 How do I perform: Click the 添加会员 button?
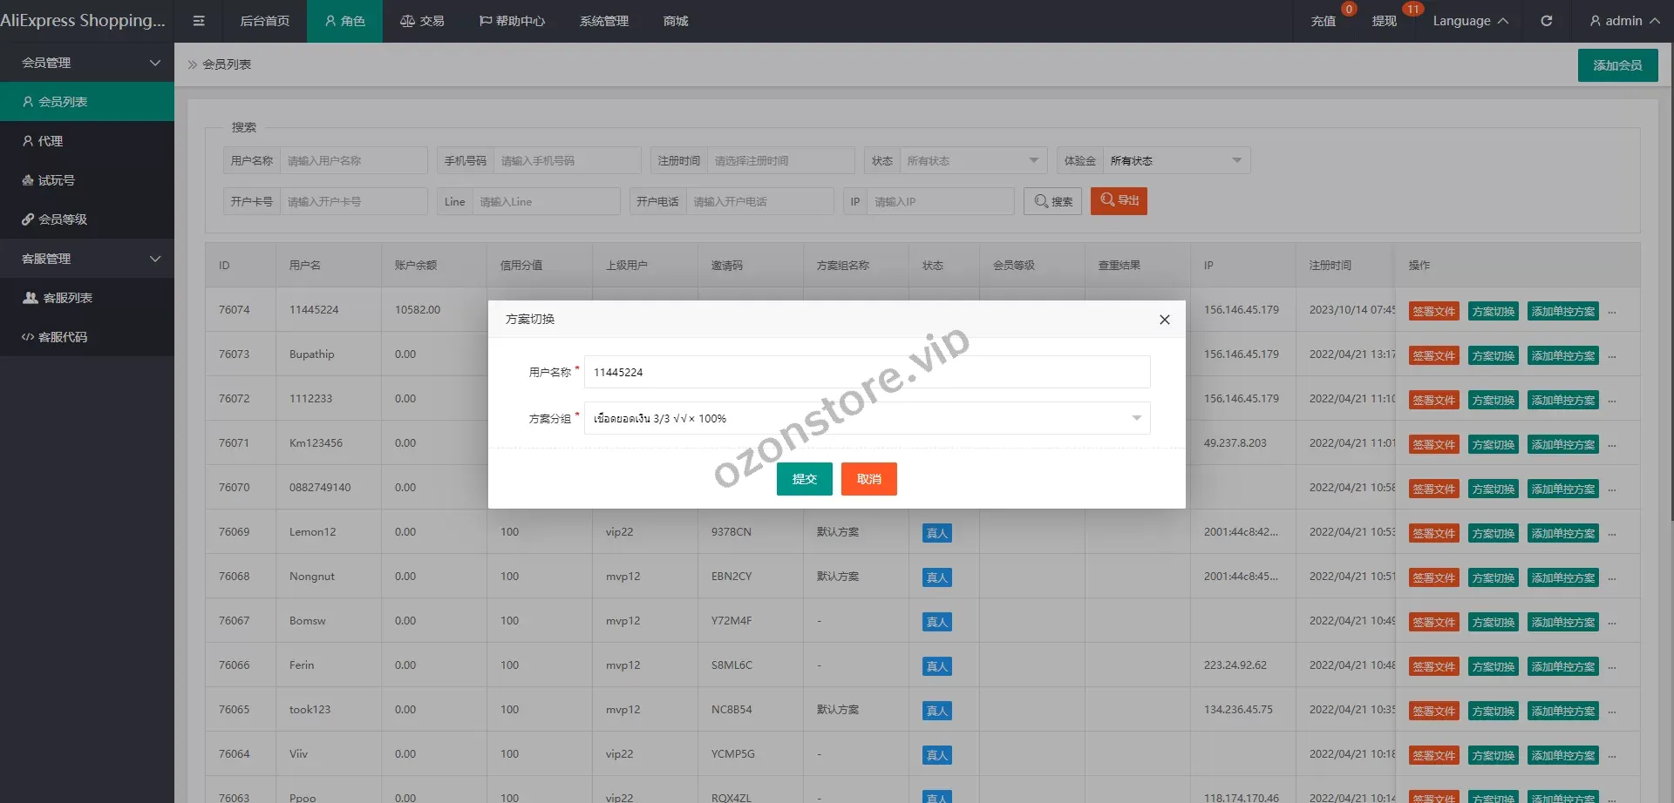pyautogui.click(x=1617, y=65)
